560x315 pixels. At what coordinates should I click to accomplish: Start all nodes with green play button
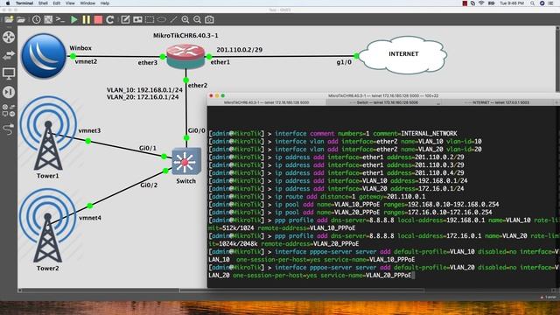(73, 19)
